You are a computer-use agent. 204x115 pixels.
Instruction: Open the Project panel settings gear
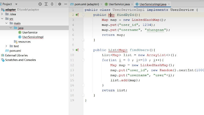coord(60,4)
